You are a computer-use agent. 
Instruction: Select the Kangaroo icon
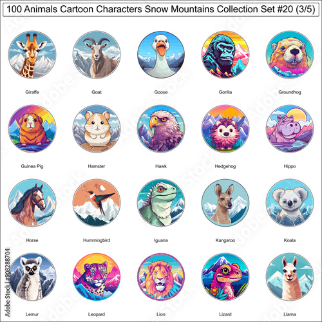[x=225, y=203]
